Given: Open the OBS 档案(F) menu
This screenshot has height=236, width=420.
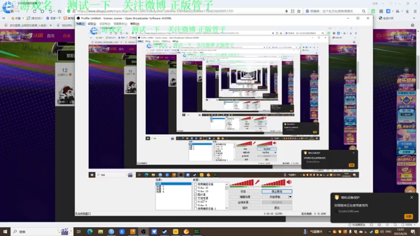Looking at the screenshot, I should pyautogui.click(x=80, y=24).
